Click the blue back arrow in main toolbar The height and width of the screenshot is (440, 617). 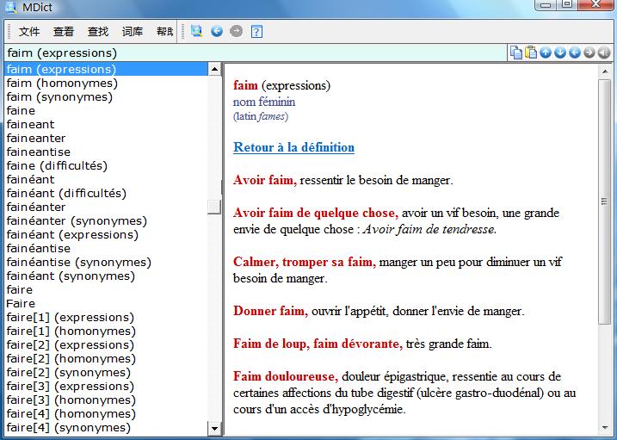(217, 32)
